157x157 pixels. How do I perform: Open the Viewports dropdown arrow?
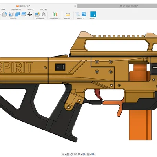[x=95, y=154]
